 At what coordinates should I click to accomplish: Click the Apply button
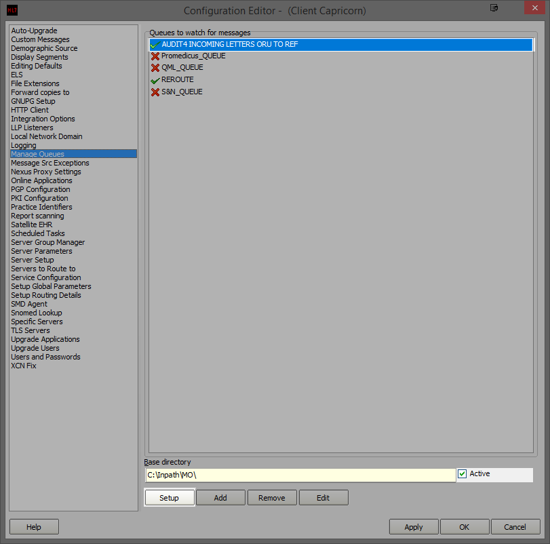tap(414, 527)
